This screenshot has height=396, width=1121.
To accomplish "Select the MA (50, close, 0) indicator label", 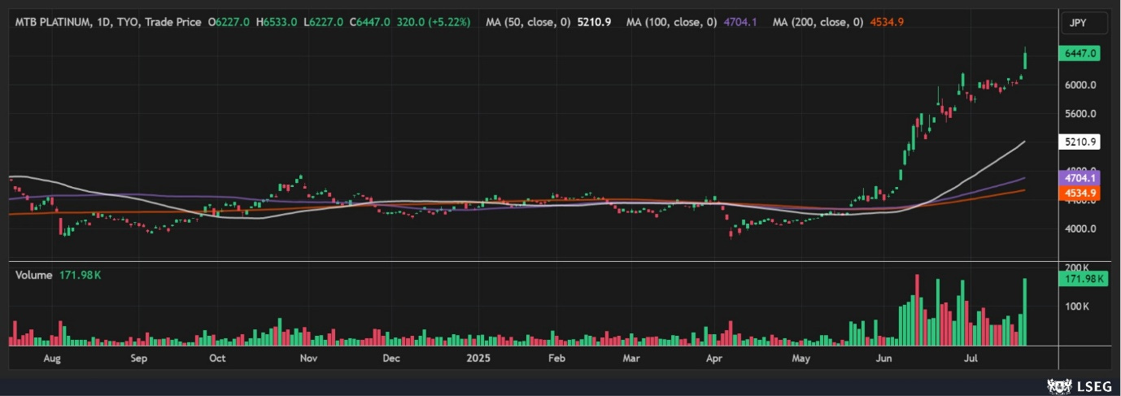I will click(x=529, y=23).
